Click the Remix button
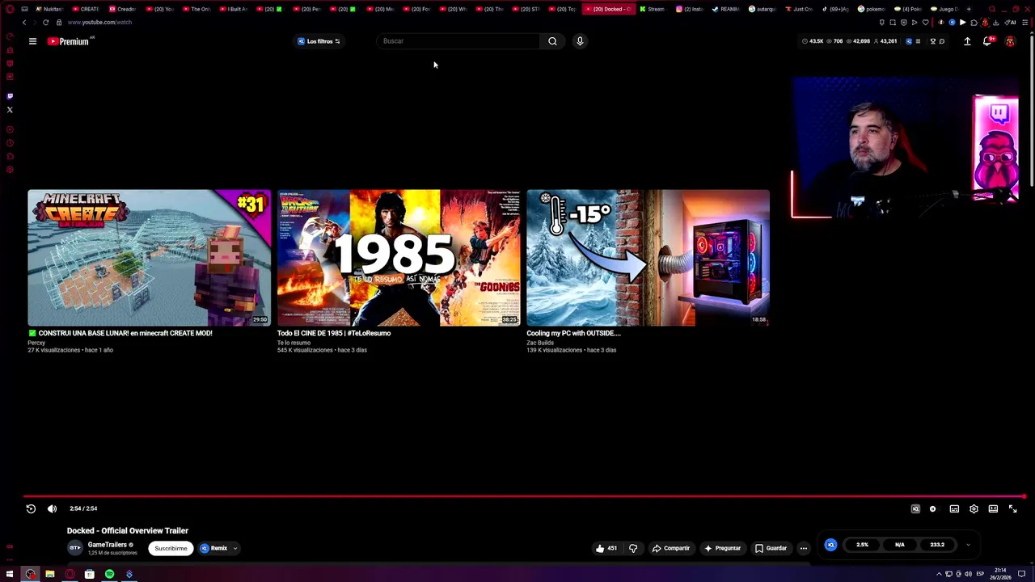Screen dimensions: 1035x582 [214, 548]
